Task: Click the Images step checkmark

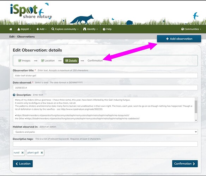Action: pos(20,61)
